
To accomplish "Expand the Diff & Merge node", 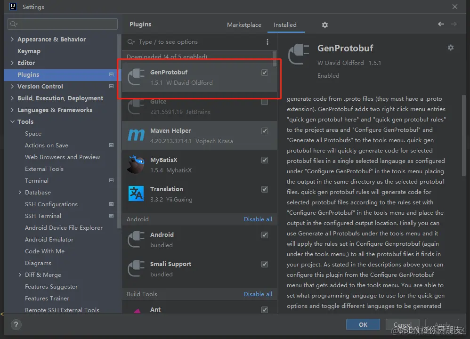I will coord(20,275).
